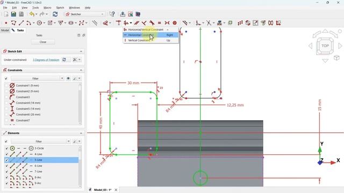
Task: Select the B-spline tool
Action: (82, 23)
